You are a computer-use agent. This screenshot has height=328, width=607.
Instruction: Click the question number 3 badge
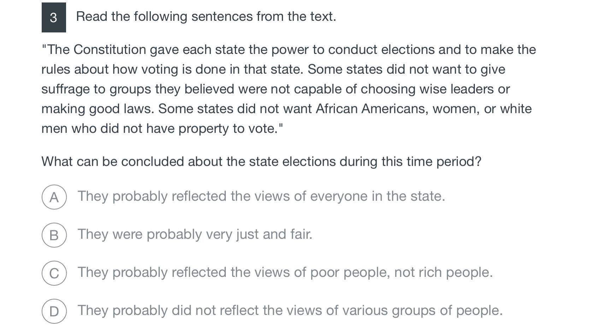point(54,17)
